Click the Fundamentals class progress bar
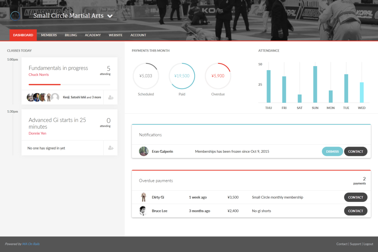 (69, 84)
